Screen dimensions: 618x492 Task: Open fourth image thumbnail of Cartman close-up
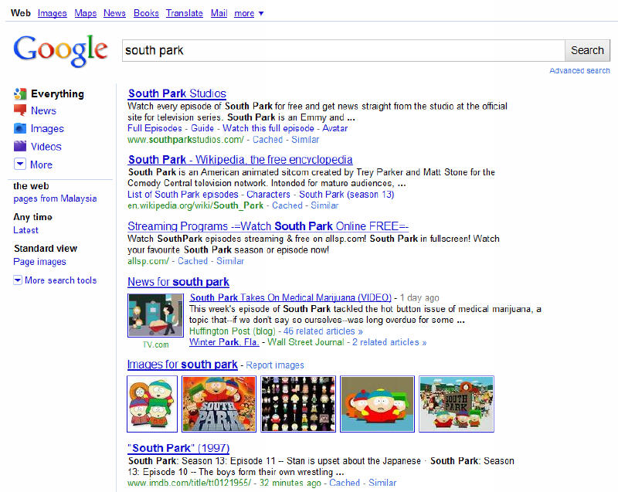[377, 404]
